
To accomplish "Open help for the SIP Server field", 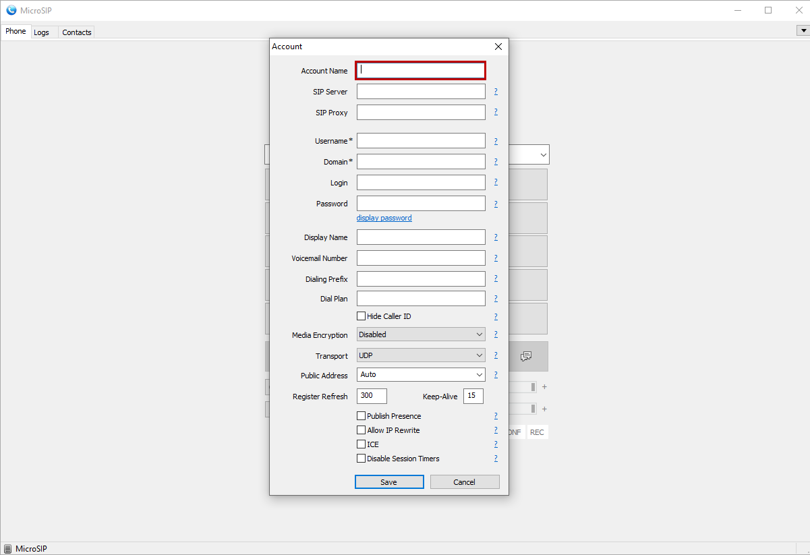I will click(x=496, y=92).
